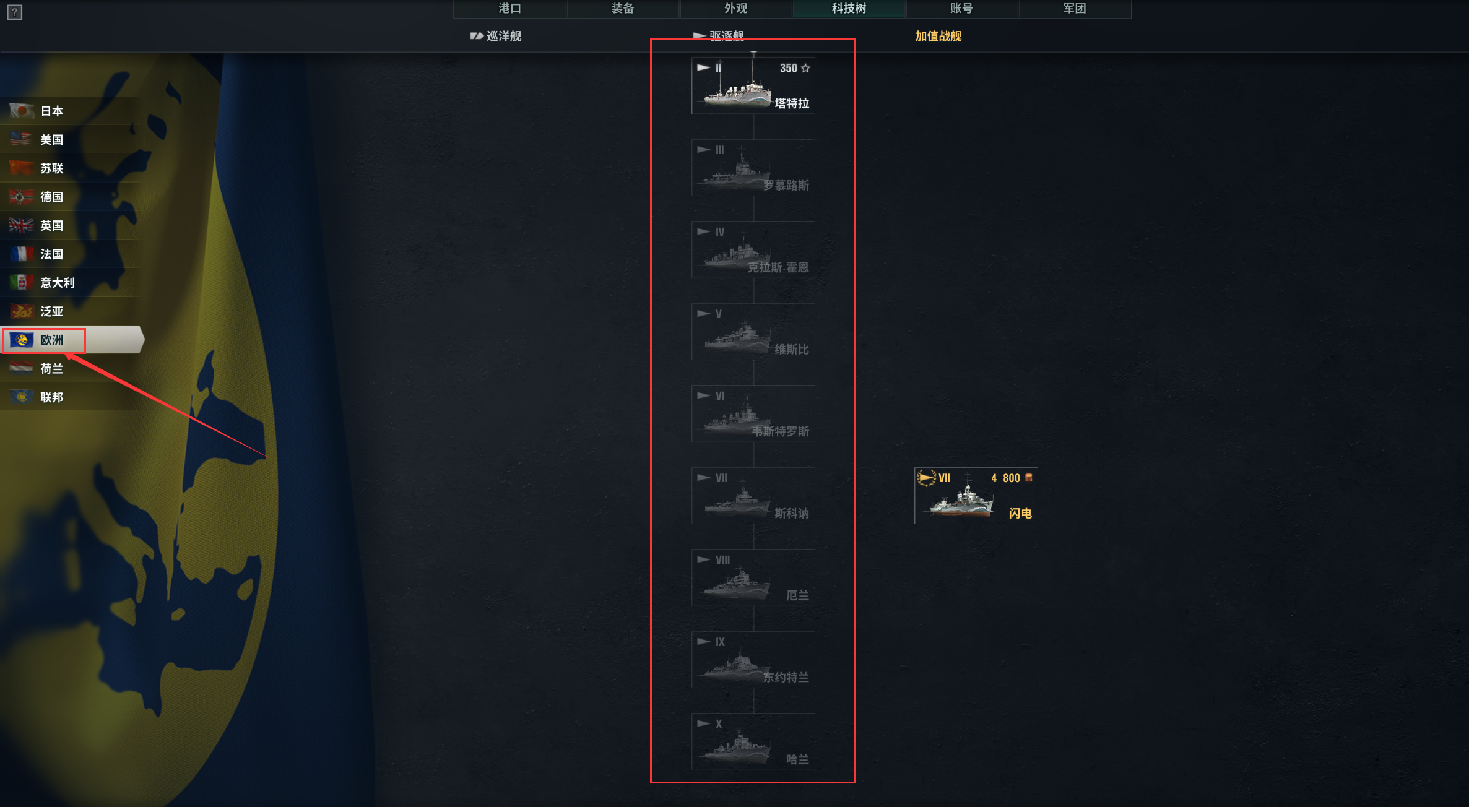Select the USA flag icon
Image resolution: width=1469 pixels, height=807 pixels.
(x=22, y=139)
